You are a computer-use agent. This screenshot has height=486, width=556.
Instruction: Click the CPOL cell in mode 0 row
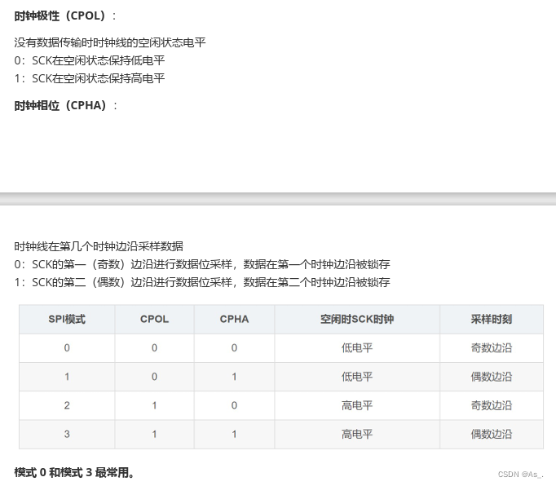tap(154, 348)
